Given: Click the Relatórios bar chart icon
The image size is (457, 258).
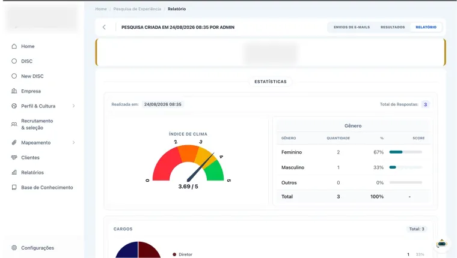Looking at the screenshot, I should pos(14,172).
